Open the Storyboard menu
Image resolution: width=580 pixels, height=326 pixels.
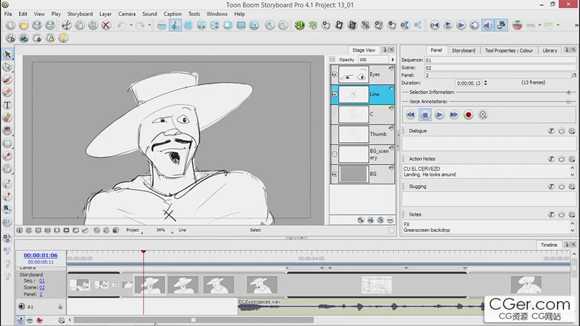click(x=80, y=14)
